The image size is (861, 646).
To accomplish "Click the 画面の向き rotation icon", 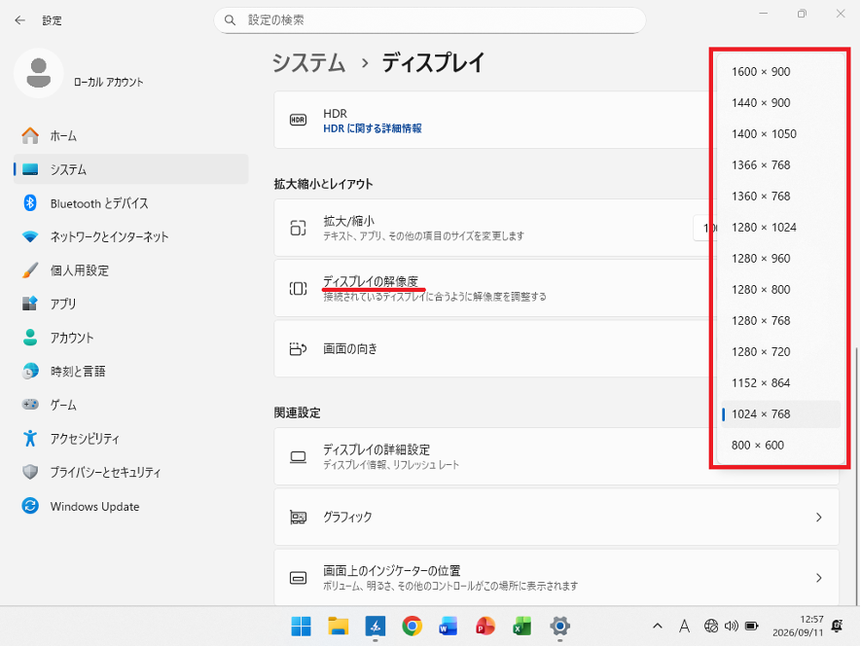I will 298,349.
